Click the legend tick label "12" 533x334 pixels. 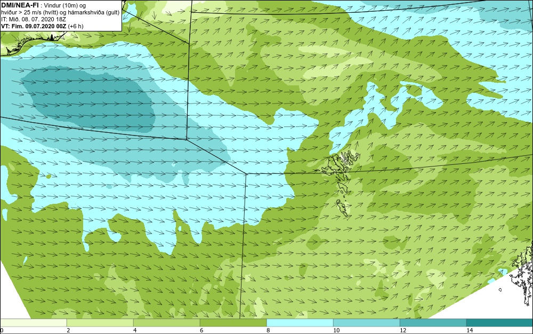click(x=403, y=331)
